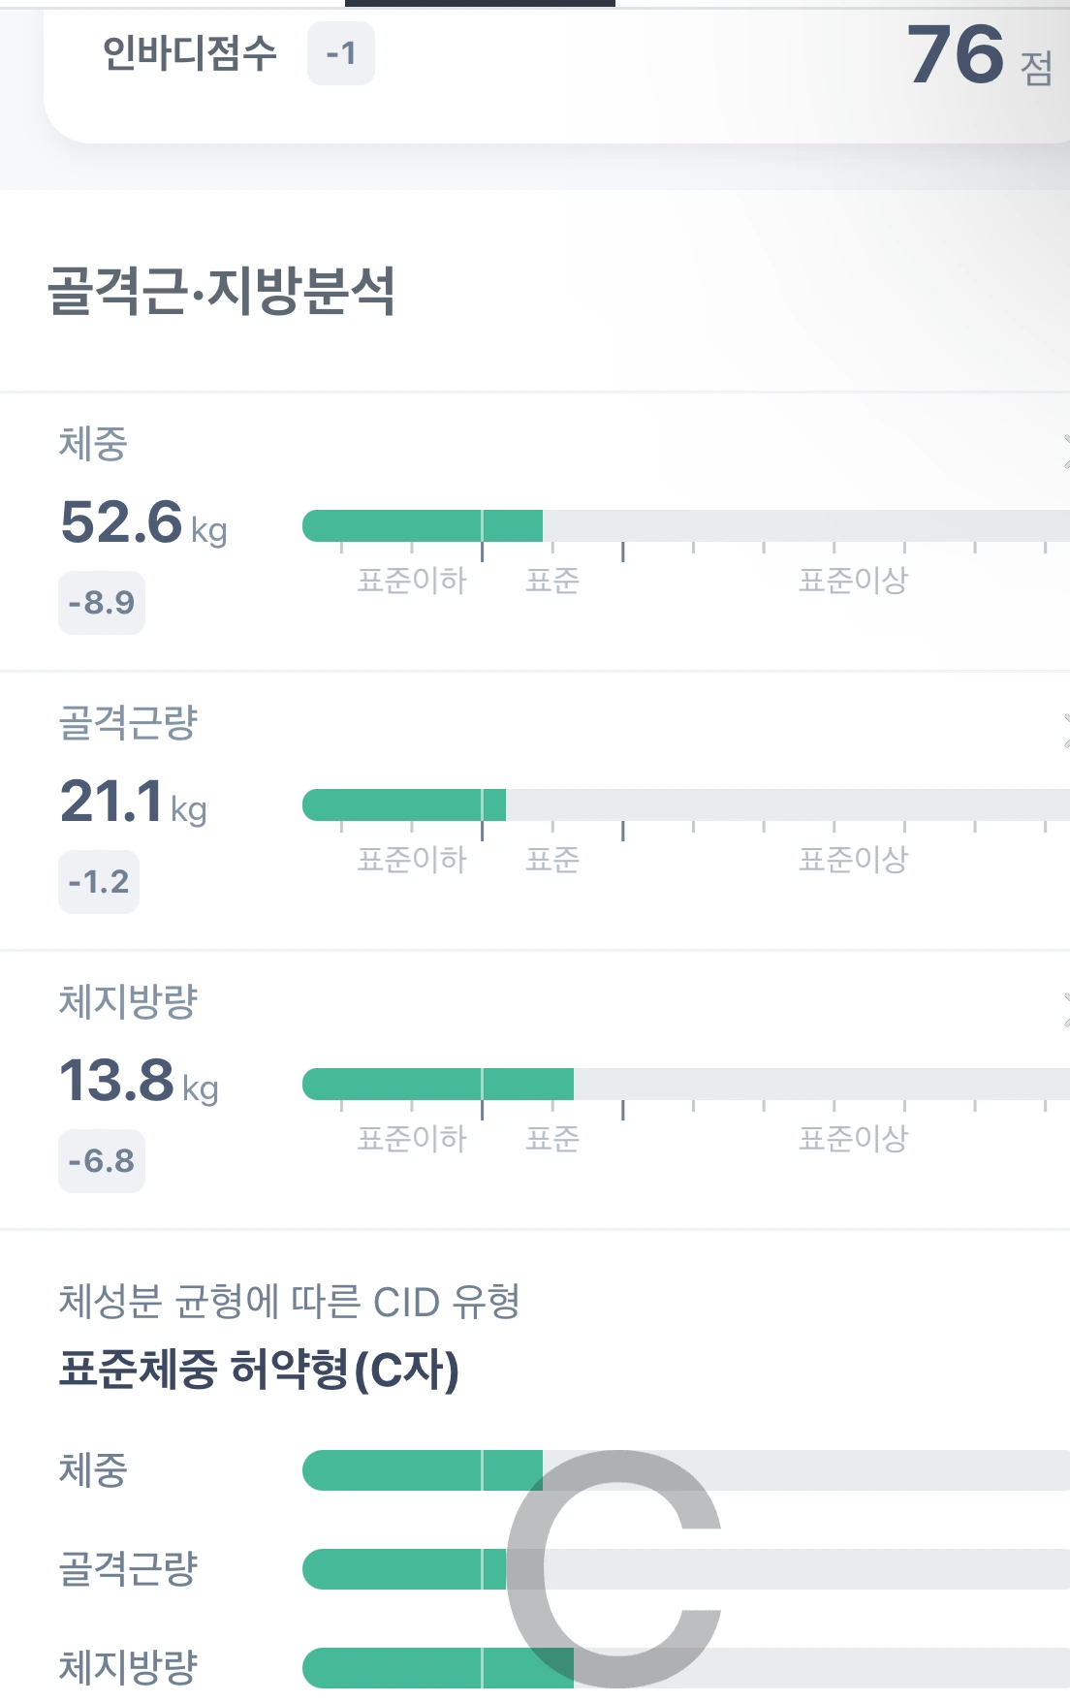The image size is (1070, 1702).
Task: Tap the CID chart 체지방량 bar
Action: pos(438,1668)
